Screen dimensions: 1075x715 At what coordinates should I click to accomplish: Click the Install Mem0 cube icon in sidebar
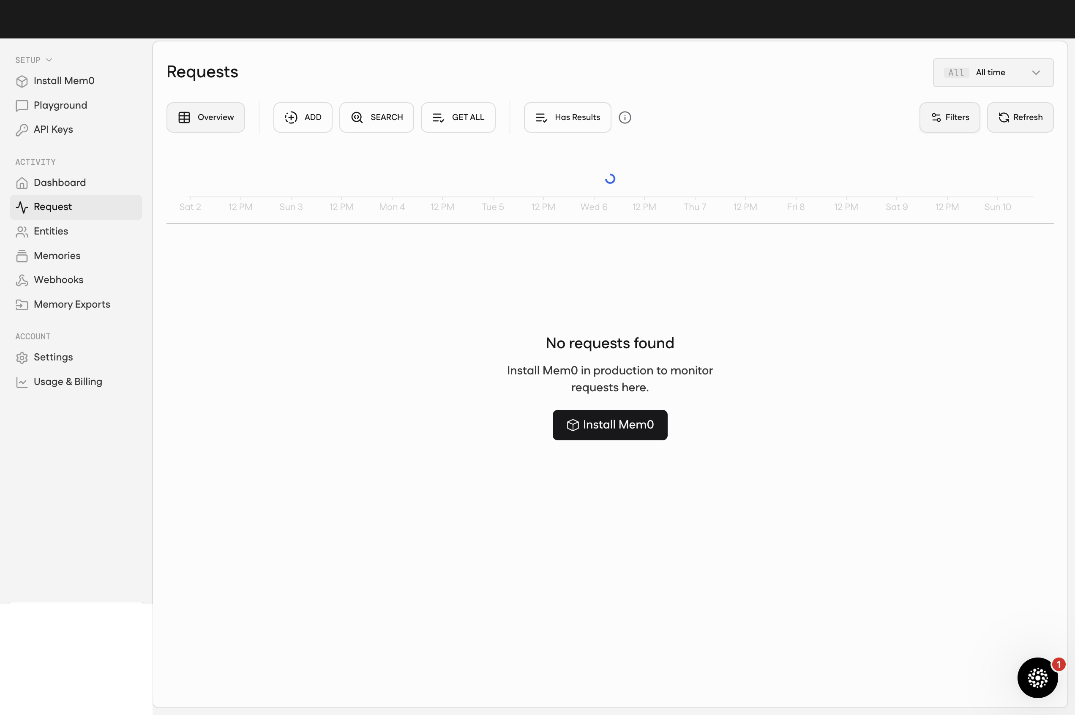point(22,81)
